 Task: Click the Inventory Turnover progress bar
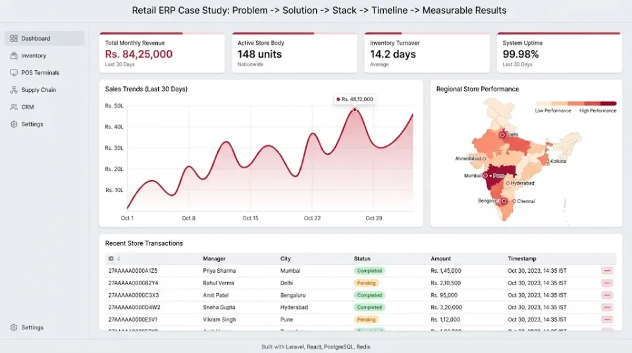[x=427, y=34]
